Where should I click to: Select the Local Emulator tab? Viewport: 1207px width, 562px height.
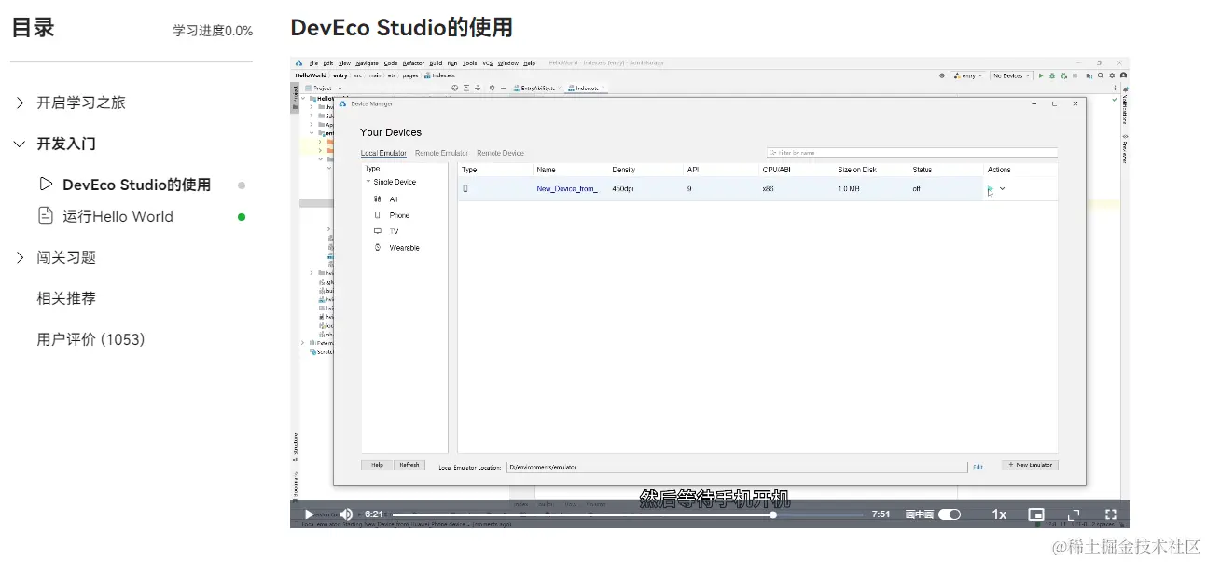(x=383, y=153)
